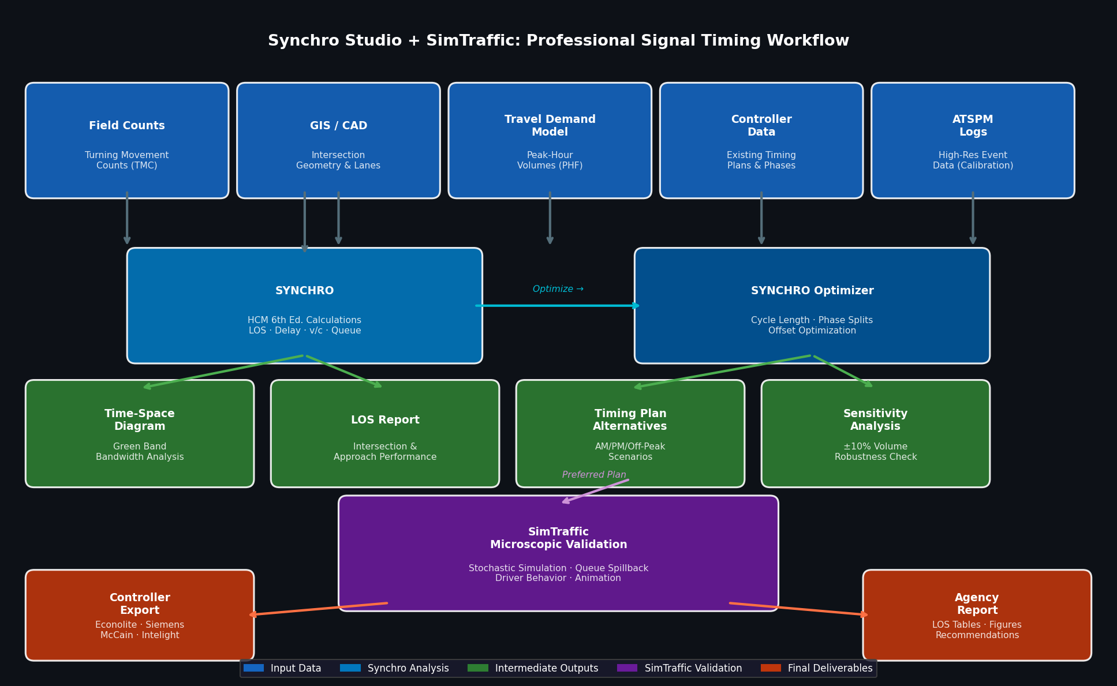Screen dimensions: 1117x686
Task: Click 'High-Res Event Data (Calibration)' text
Action: point(973,160)
